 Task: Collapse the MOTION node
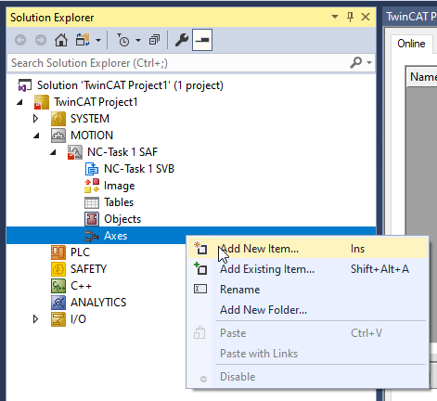pos(36,136)
